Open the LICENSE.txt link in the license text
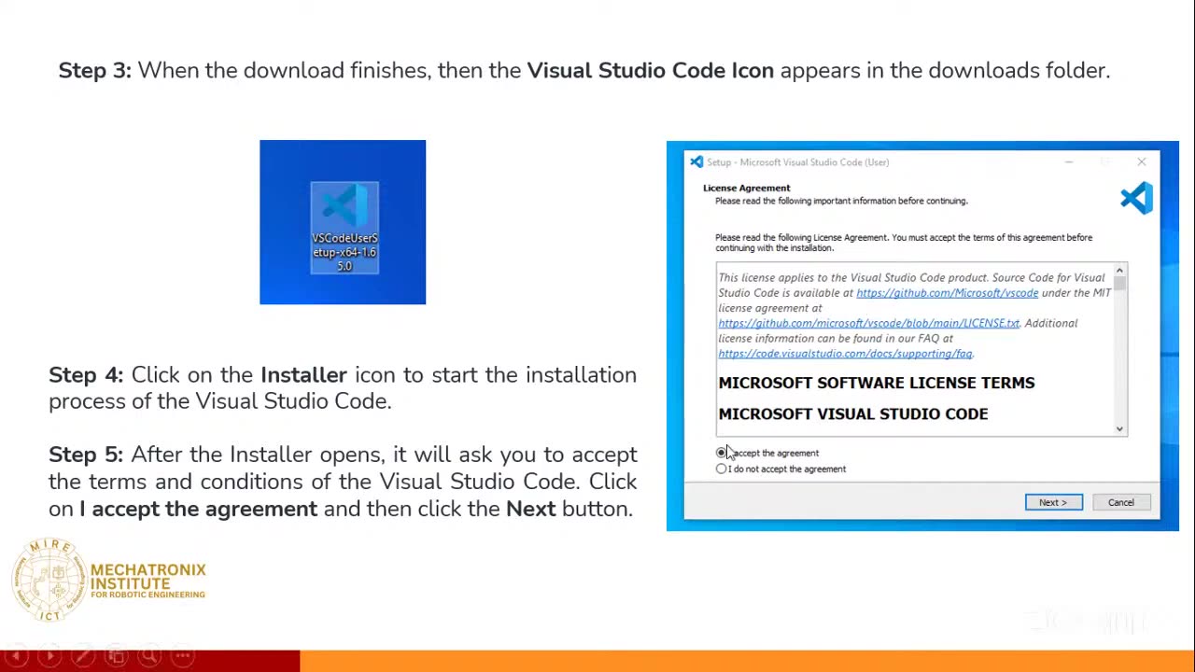This screenshot has width=1195, height=672. pos(868,323)
